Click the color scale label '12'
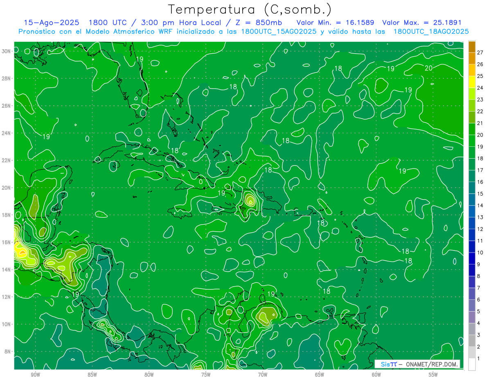This screenshot has height=380, width=491. [480, 229]
